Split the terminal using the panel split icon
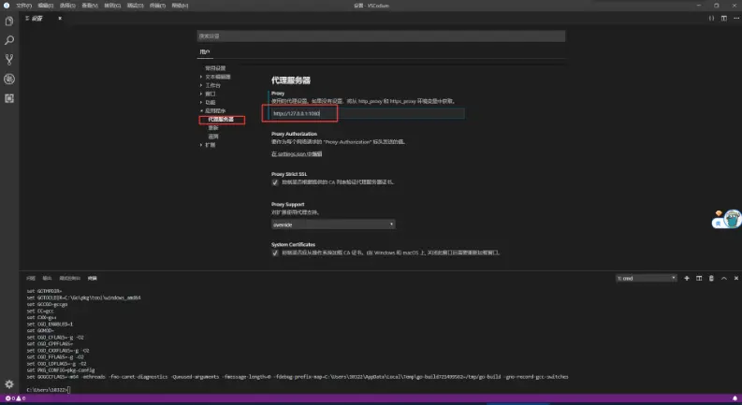This screenshot has height=405, width=742. (699, 278)
